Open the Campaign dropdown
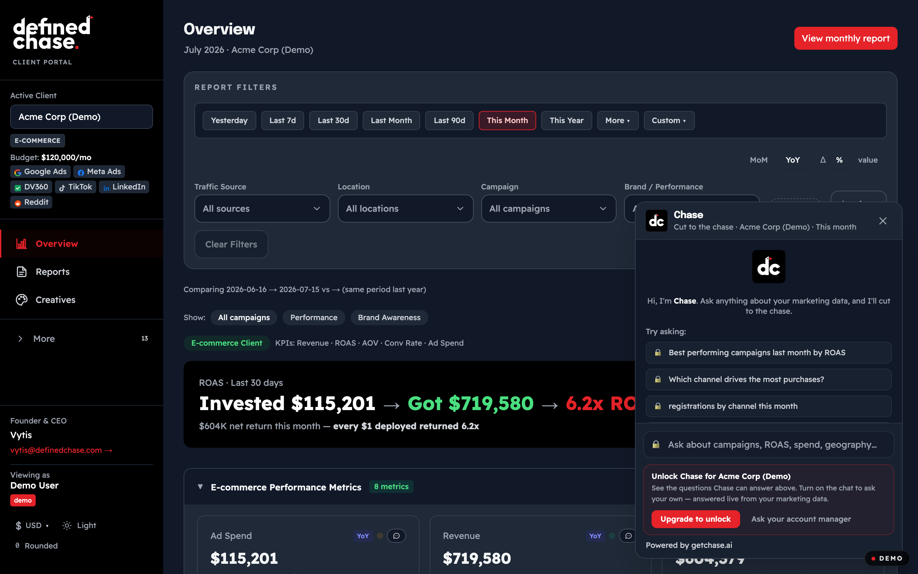Screen dimensions: 918x574 [549, 209]
